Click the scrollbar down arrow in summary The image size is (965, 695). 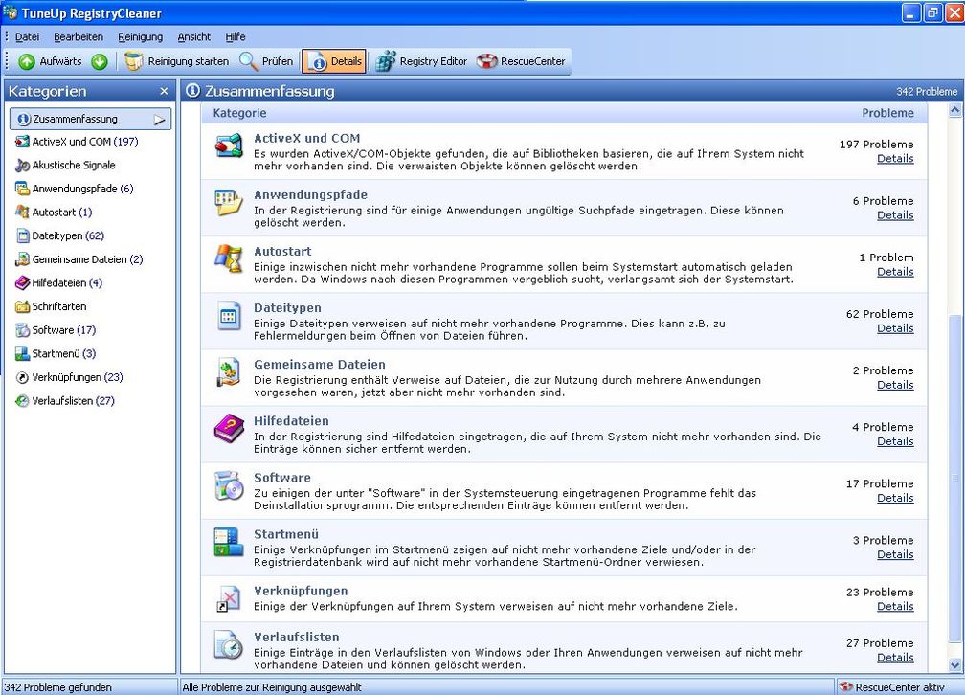[x=954, y=665]
